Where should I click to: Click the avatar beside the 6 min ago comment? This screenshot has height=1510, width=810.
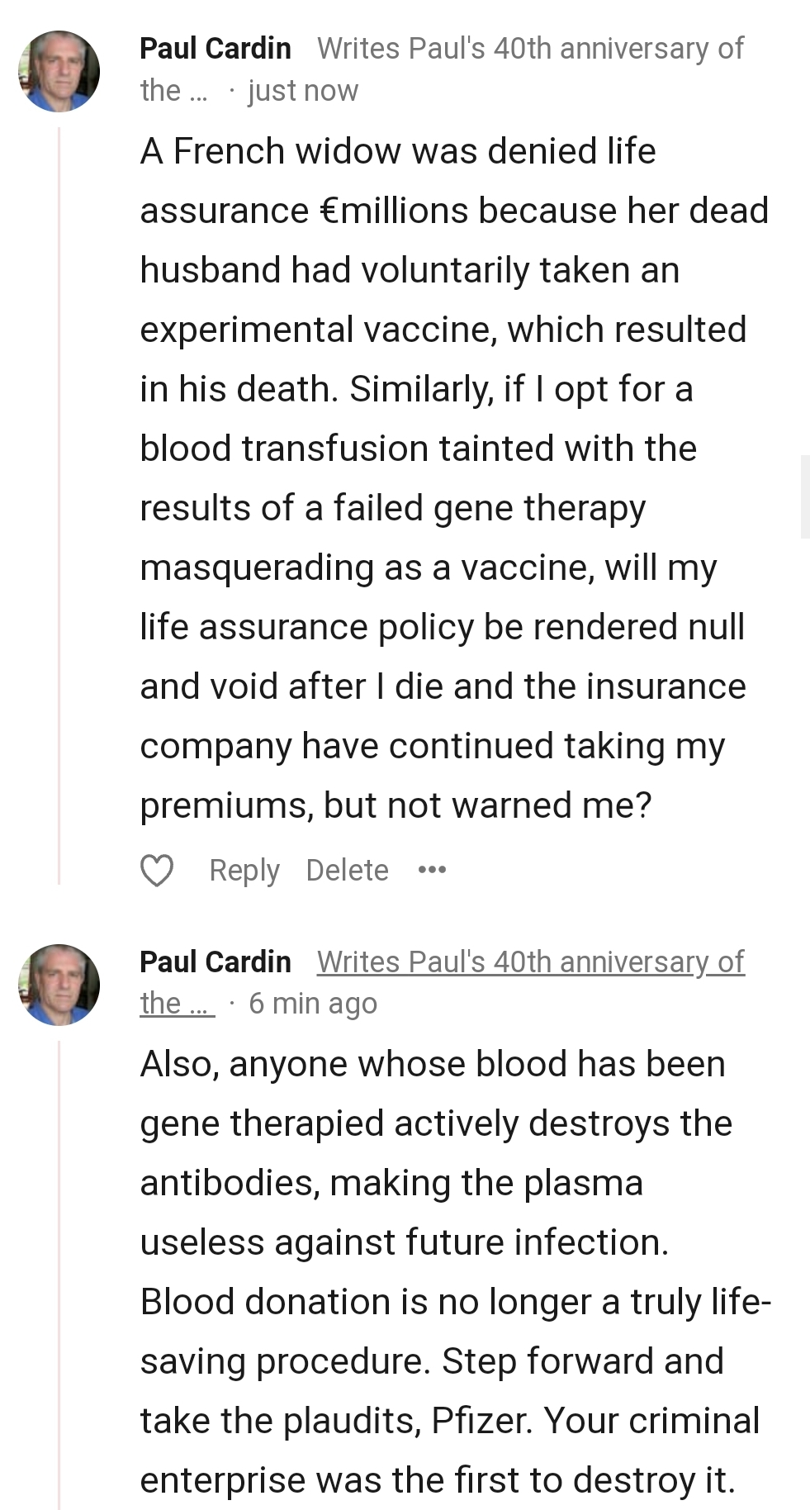pos(59,985)
